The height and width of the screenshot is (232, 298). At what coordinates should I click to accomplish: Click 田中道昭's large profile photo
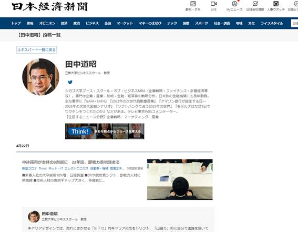40,77
